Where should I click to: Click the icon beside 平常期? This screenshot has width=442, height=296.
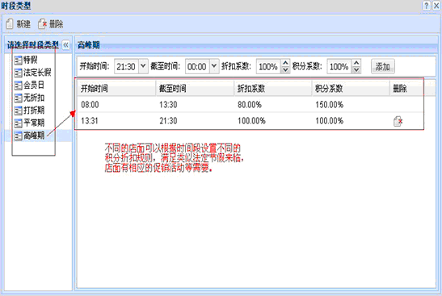(18, 123)
